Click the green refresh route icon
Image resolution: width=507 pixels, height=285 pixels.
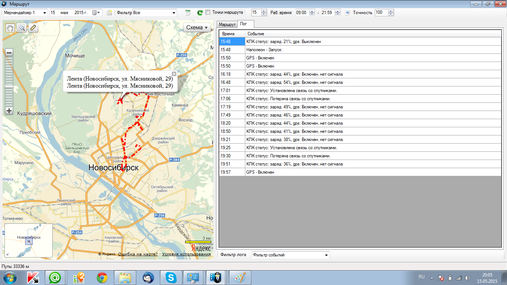pyautogui.click(x=200, y=13)
